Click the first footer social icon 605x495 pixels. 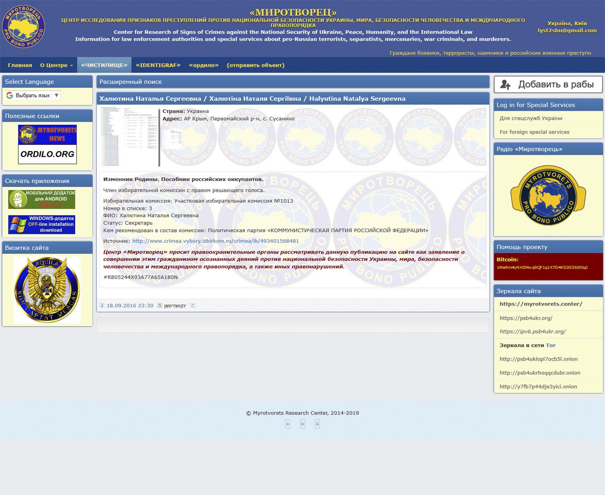(x=288, y=424)
